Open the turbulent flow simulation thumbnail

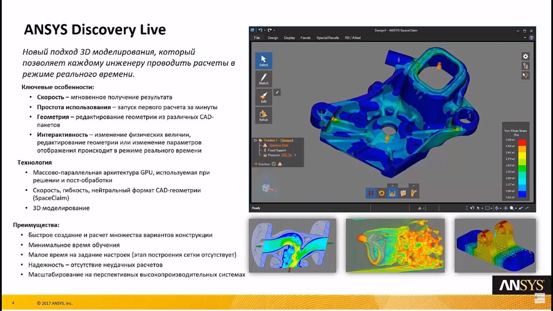click(x=395, y=245)
